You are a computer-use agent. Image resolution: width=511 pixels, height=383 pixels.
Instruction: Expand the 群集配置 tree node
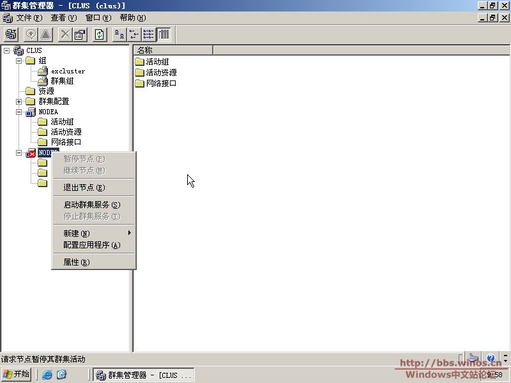pos(19,101)
